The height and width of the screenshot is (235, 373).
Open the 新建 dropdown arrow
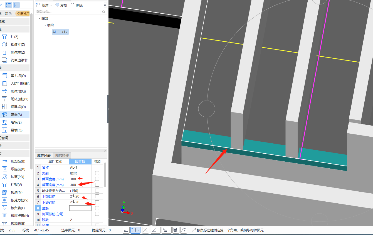[x=51, y=6]
